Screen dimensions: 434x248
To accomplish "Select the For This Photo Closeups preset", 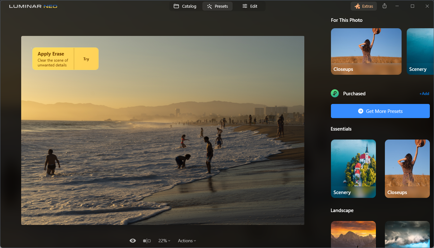I will 366,51.
